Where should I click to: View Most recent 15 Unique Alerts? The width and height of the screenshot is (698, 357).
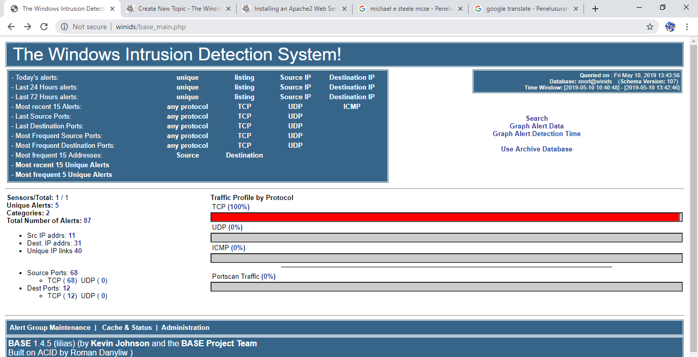[62, 165]
